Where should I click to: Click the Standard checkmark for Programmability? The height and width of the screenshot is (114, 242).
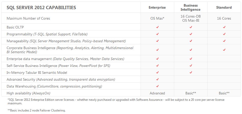(x=224, y=34)
